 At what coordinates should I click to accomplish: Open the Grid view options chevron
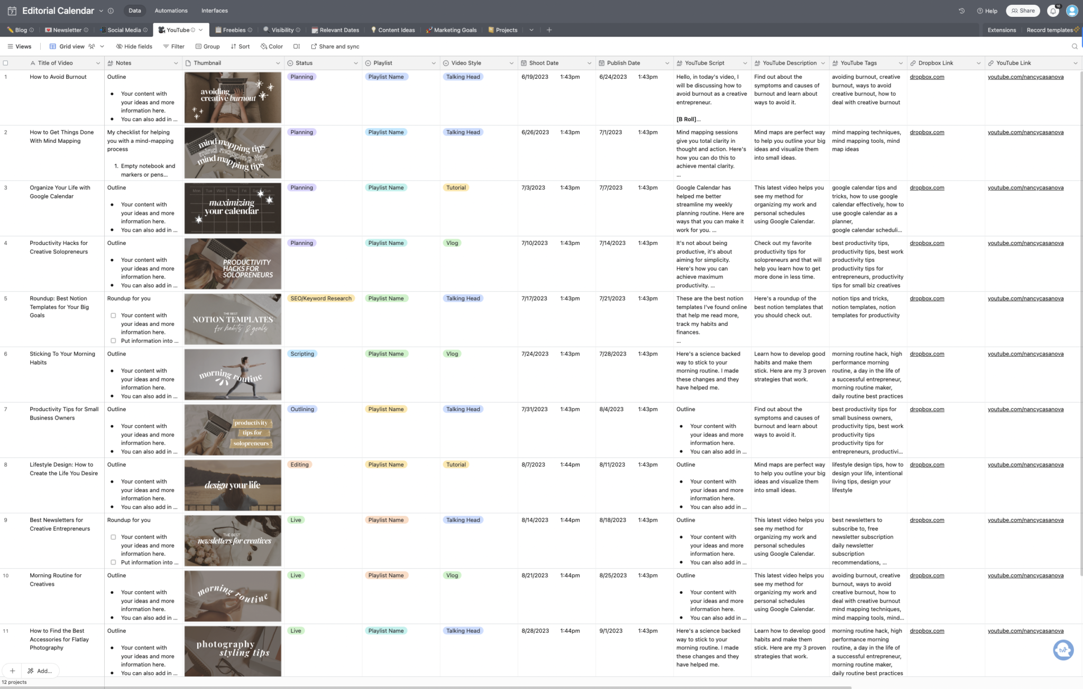(x=102, y=47)
